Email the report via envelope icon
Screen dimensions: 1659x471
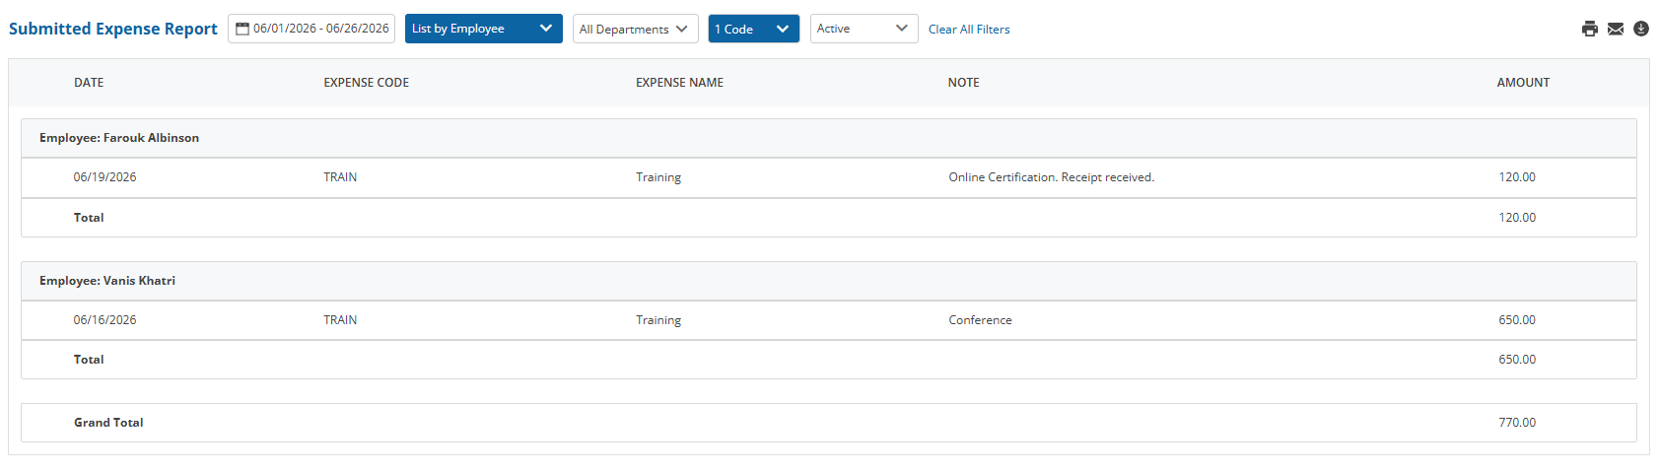tap(1615, 29)
